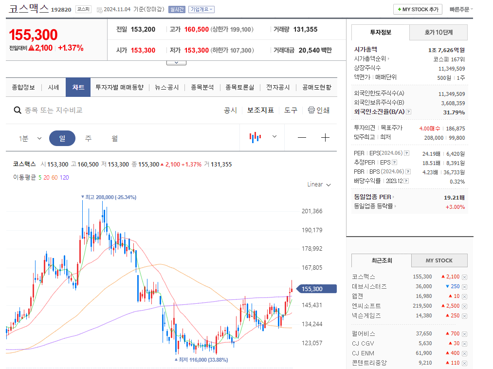Click the 종목 또는 지수비교 search field

[54, 110]
